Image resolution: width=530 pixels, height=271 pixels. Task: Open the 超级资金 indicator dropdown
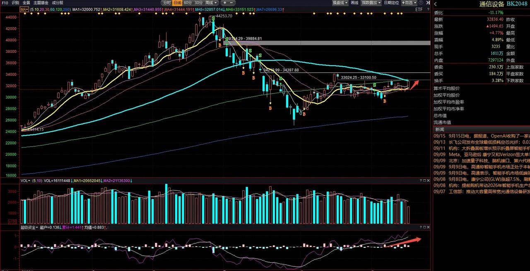click(29, 227)
